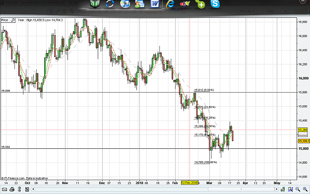Open Skype from the dock
310x194 pixels.
point(215,4)
